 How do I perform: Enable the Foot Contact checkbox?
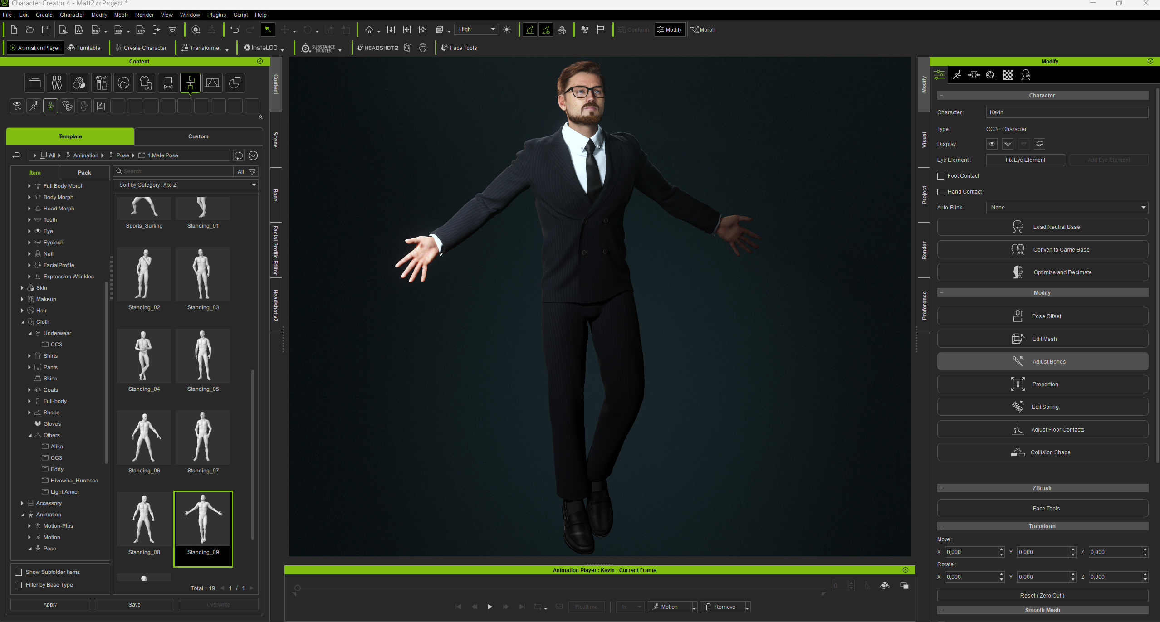(941, 176)
